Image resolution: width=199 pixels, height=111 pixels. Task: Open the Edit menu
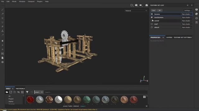(8, 2)
